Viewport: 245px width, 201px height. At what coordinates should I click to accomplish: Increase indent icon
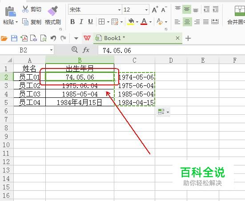point(216,9)
